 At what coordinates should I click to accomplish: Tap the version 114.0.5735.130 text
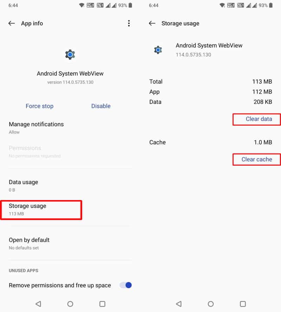click(x=70, y=82)
